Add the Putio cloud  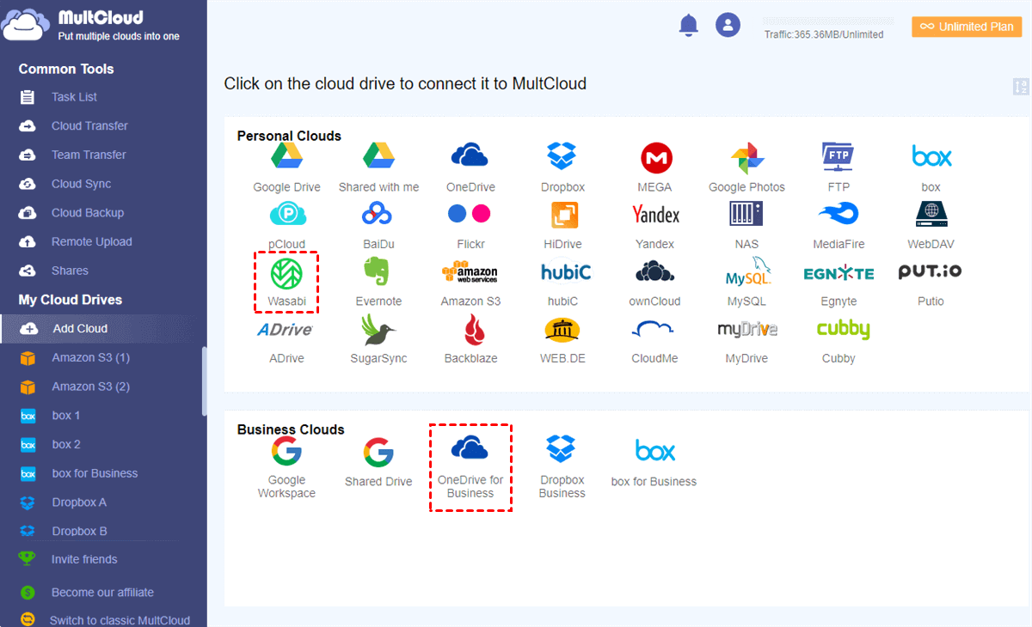930,271
